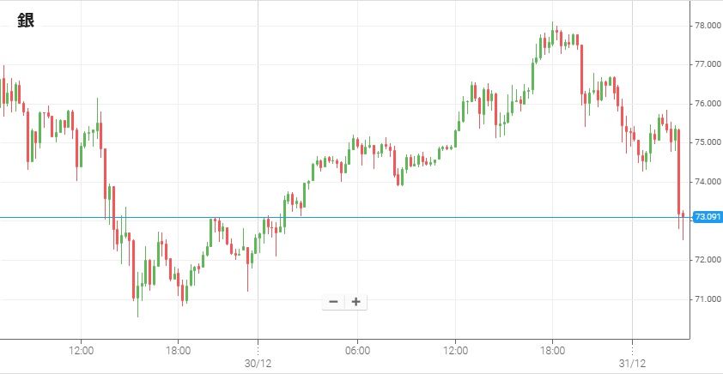
Task: Click the 71.000 price axis label
Action: [707, 299]
